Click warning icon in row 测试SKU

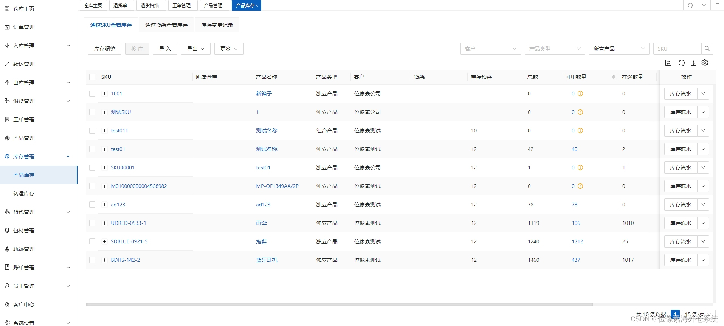(x=580, y=112)
